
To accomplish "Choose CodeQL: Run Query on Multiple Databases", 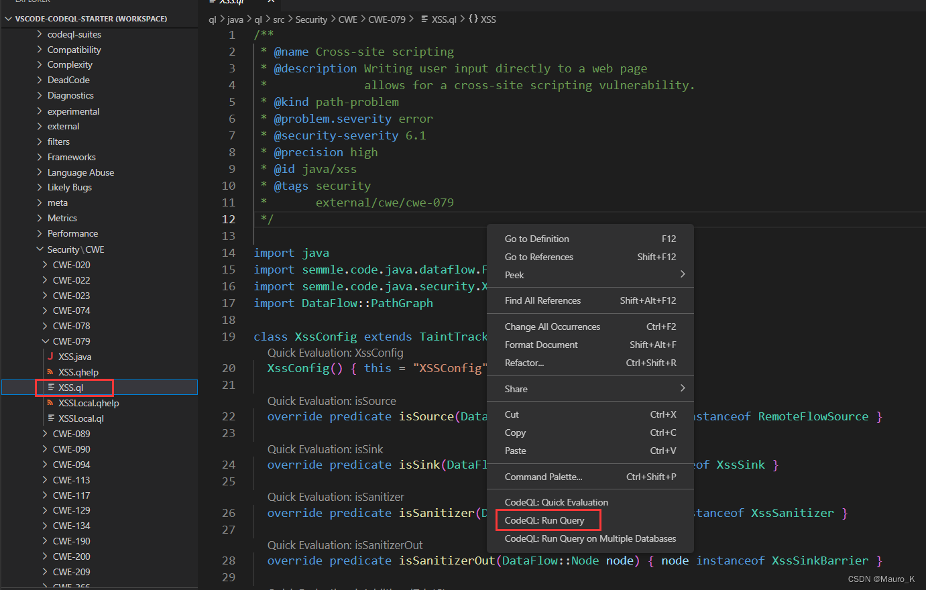I will pyautogui.click(x=590, y=538).
